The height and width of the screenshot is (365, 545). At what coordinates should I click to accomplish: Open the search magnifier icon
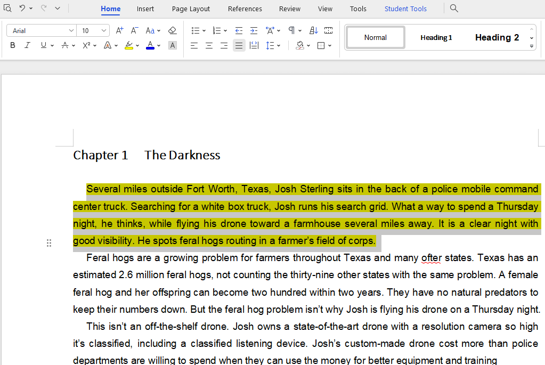click(x=454, y=9)
